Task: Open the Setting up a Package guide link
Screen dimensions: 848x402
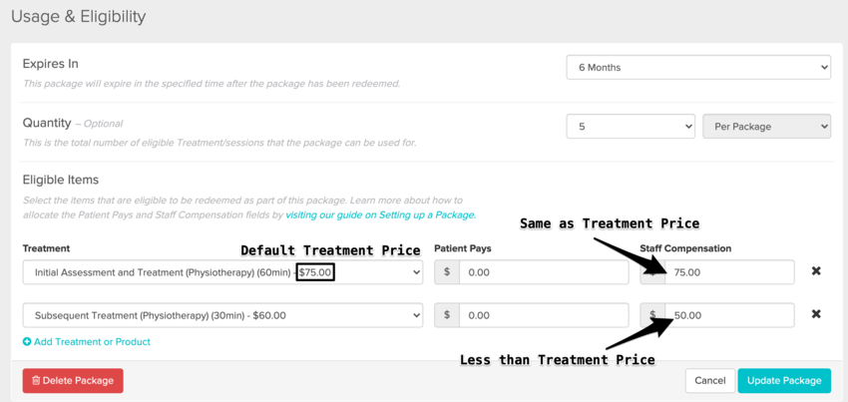Action: (x=380, y=214)
